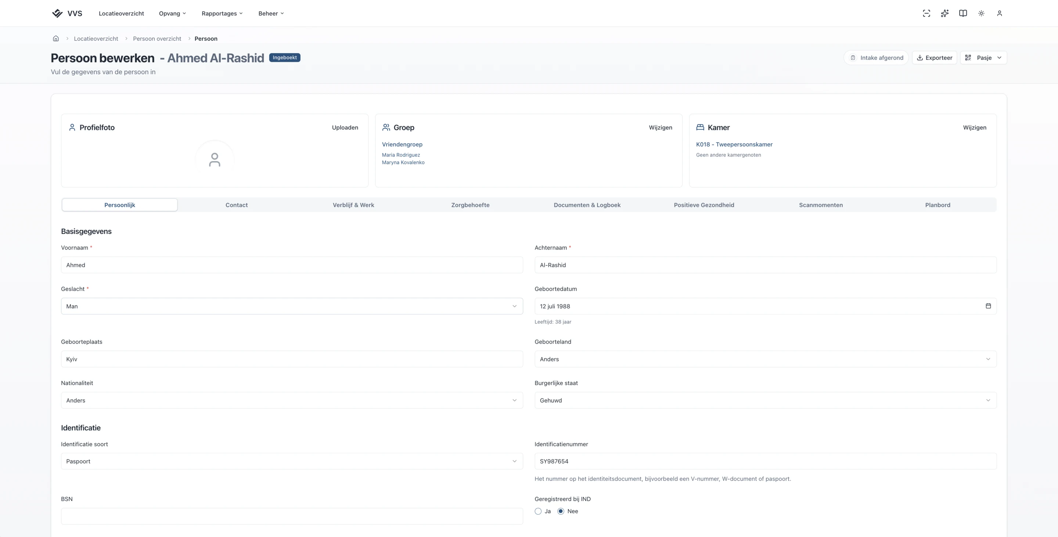Switch to the Zorgbehoefte tab
This screenshot has height=537, width=1058.
point(470,205)
